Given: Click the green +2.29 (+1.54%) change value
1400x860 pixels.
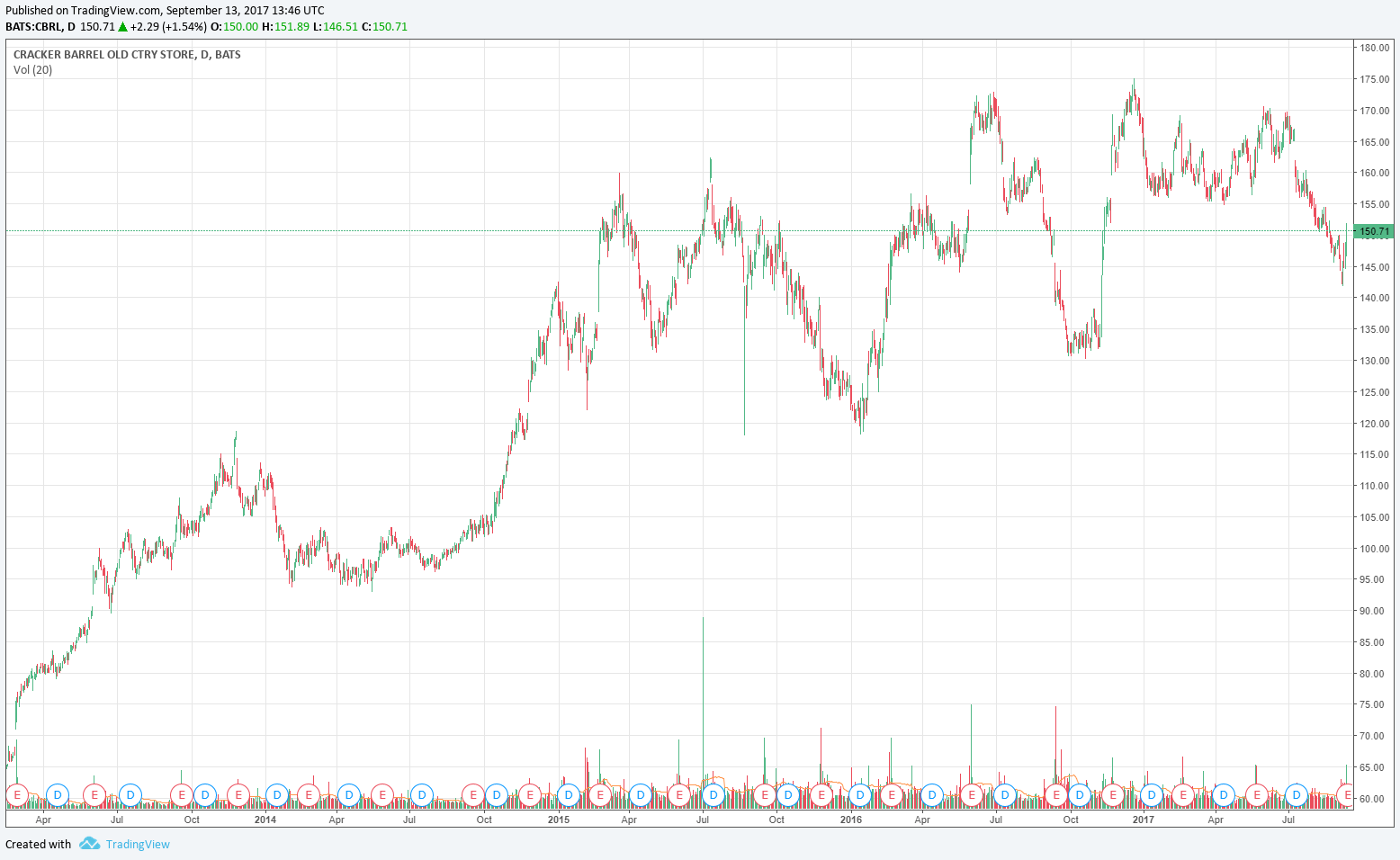Looking at the screenshot, I should point(167,27).
